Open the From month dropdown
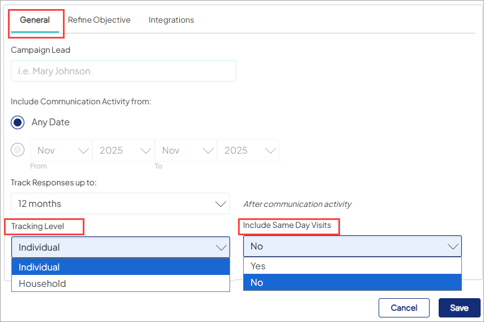The image size is (484, 322). (61, 150)
